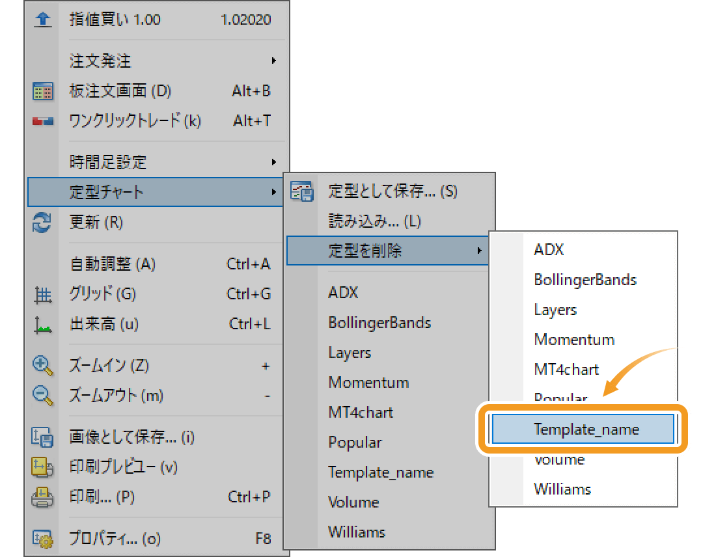Click the print preview icon

42,467
